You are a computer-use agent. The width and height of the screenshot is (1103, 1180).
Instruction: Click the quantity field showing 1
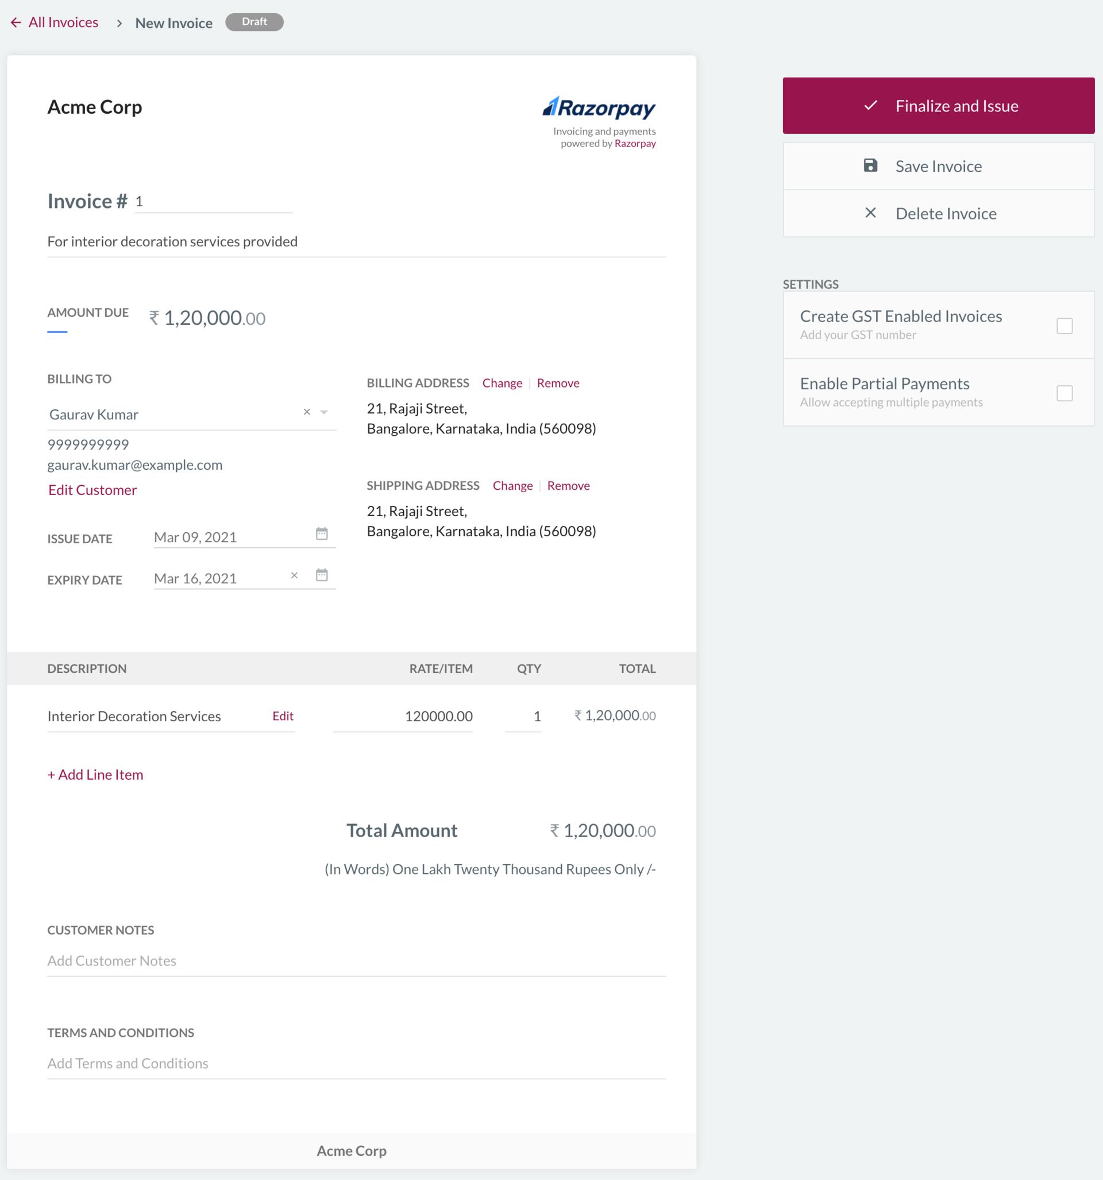coord(523,717)
